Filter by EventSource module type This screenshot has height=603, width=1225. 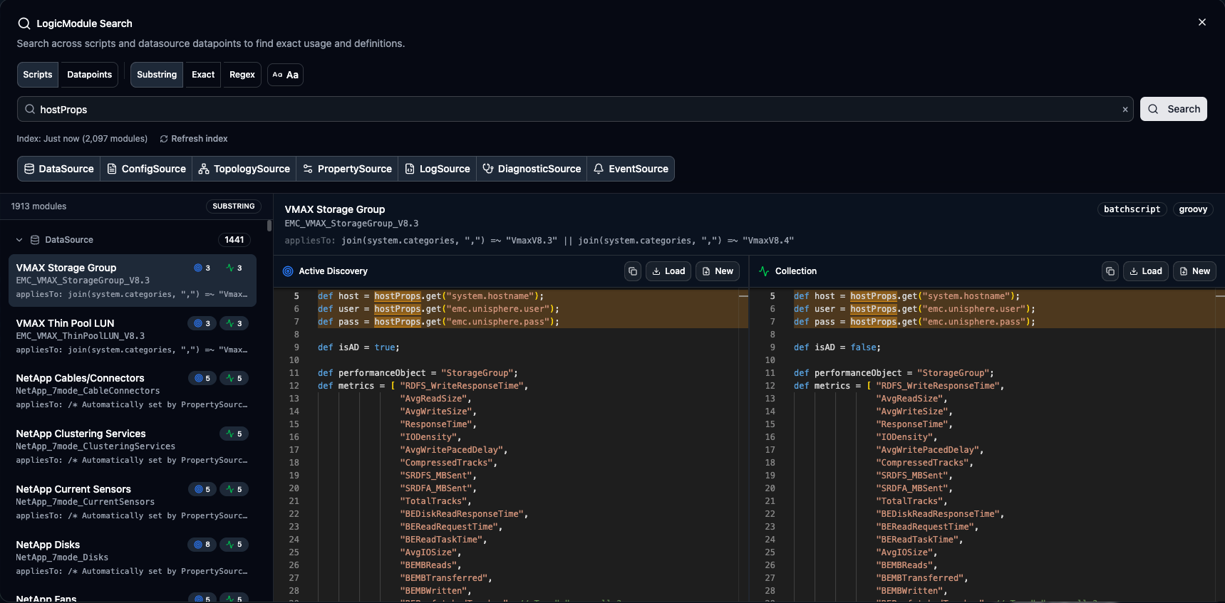(x=631, y=169)
